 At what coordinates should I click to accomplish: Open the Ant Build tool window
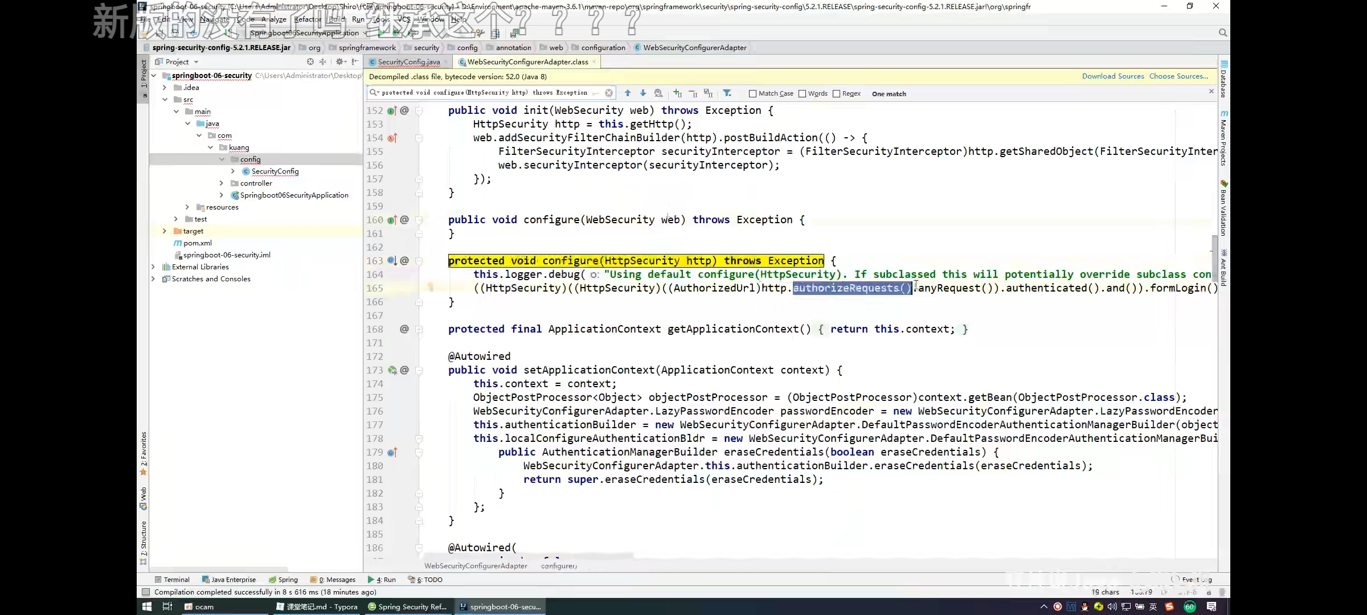click(1224, 268)
